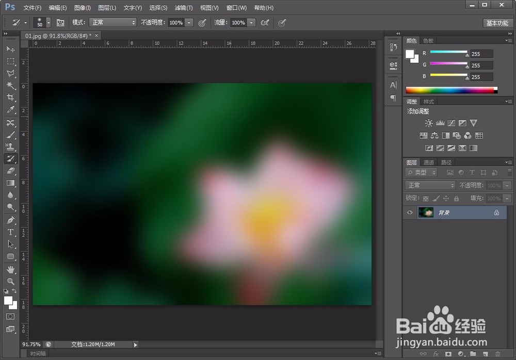Viewport: 516px width, 360px height.
Task: Click the 时间轴 timeline bar
Action: pyautogui.click(x=39, y=354)
